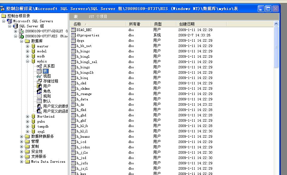Expand the master database node
The width and height of the screenshot is (287, 175).
pos(27,46)
